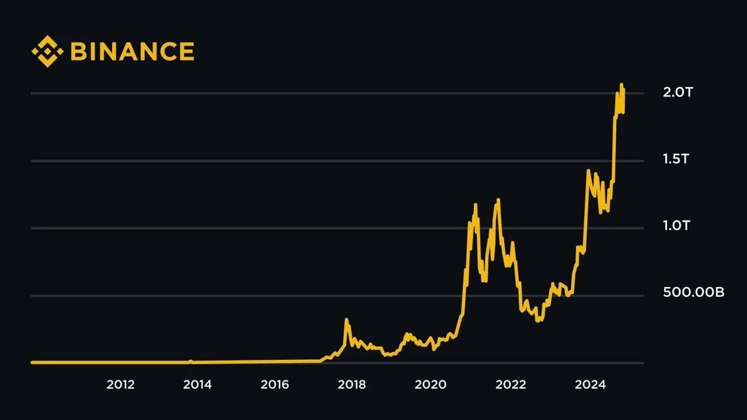Pick the 2018 x-axis year label
Viewport: 747px width, 420px height.
tap(352, 384)
